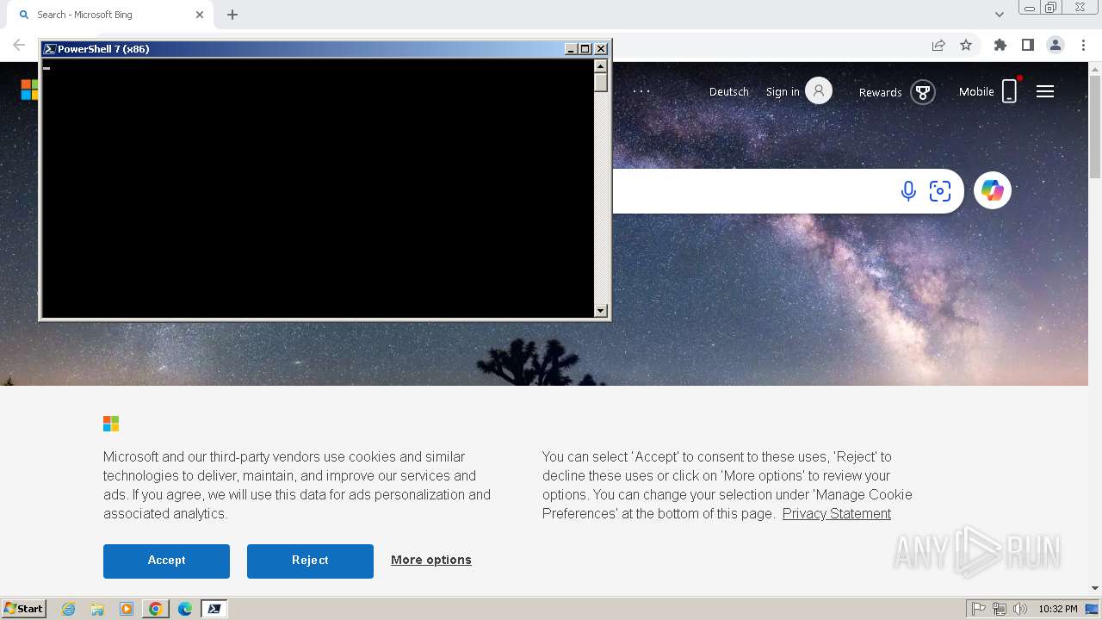Viewport: 1102px width, 620px height.
Task: Open File Explorer from the taskbar
Action: coord(97,609)
